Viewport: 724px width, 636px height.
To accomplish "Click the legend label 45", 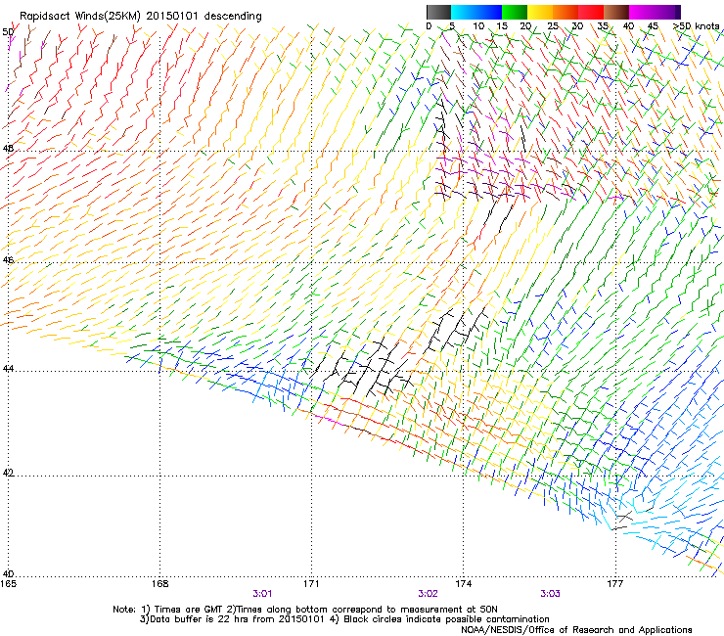I will pos(653,26).
